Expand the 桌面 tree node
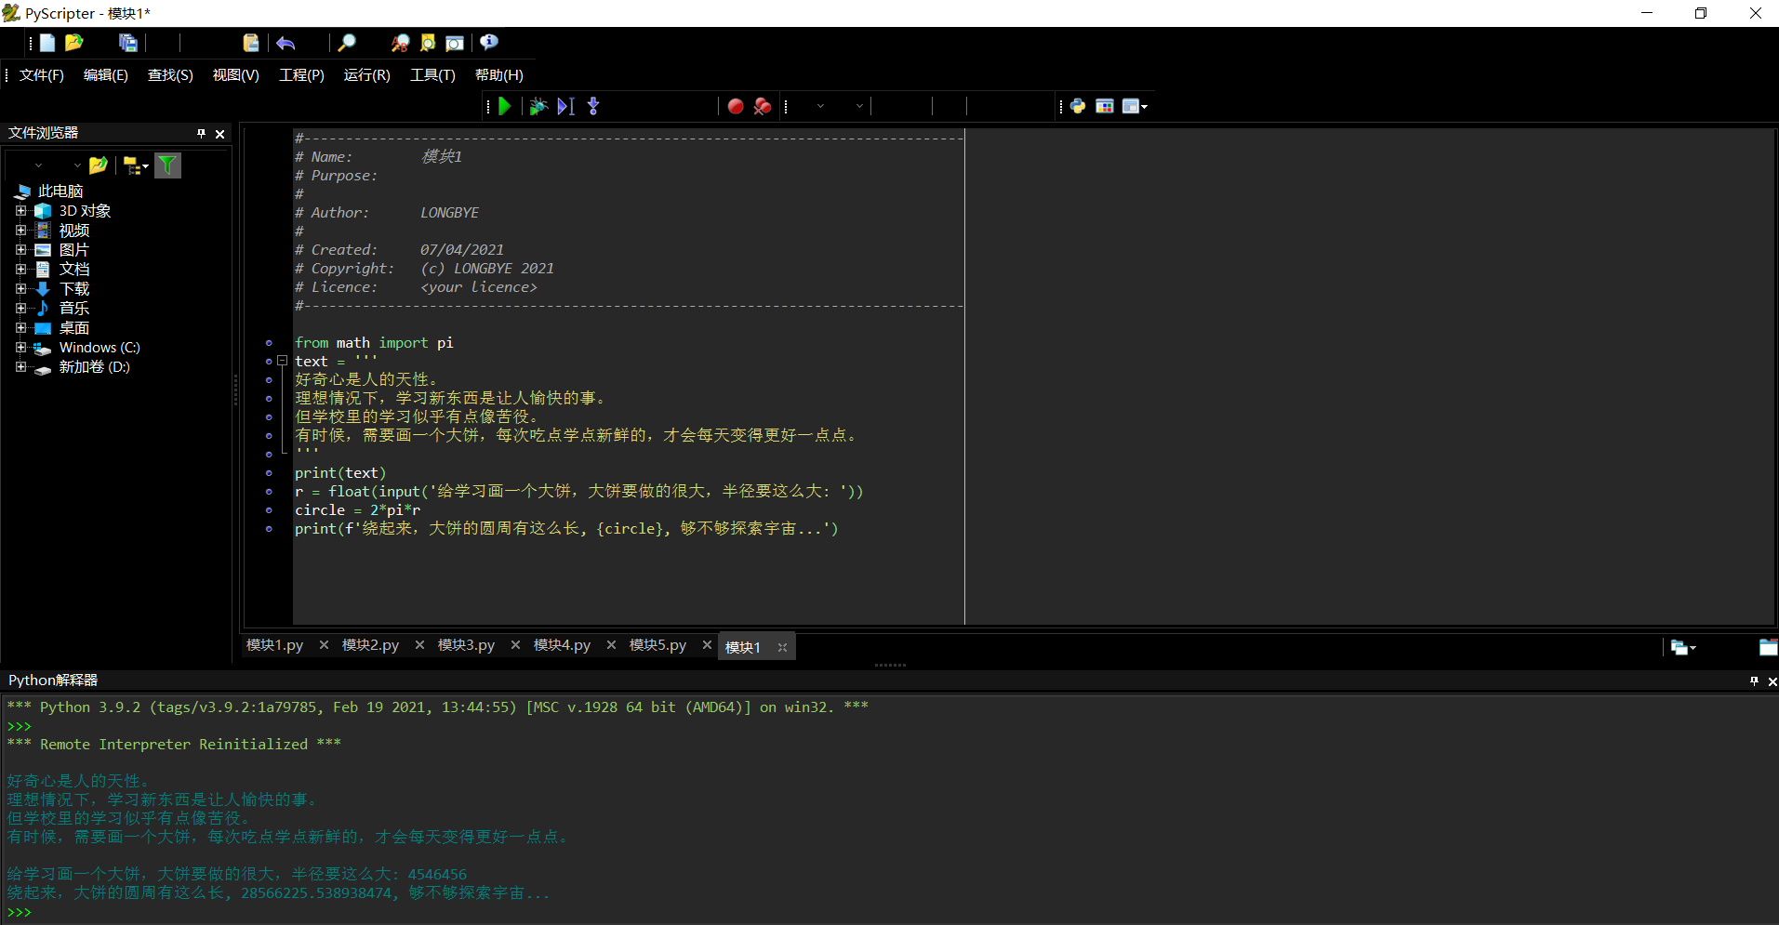The image size is (1779, 925). [x=20, y=328]
